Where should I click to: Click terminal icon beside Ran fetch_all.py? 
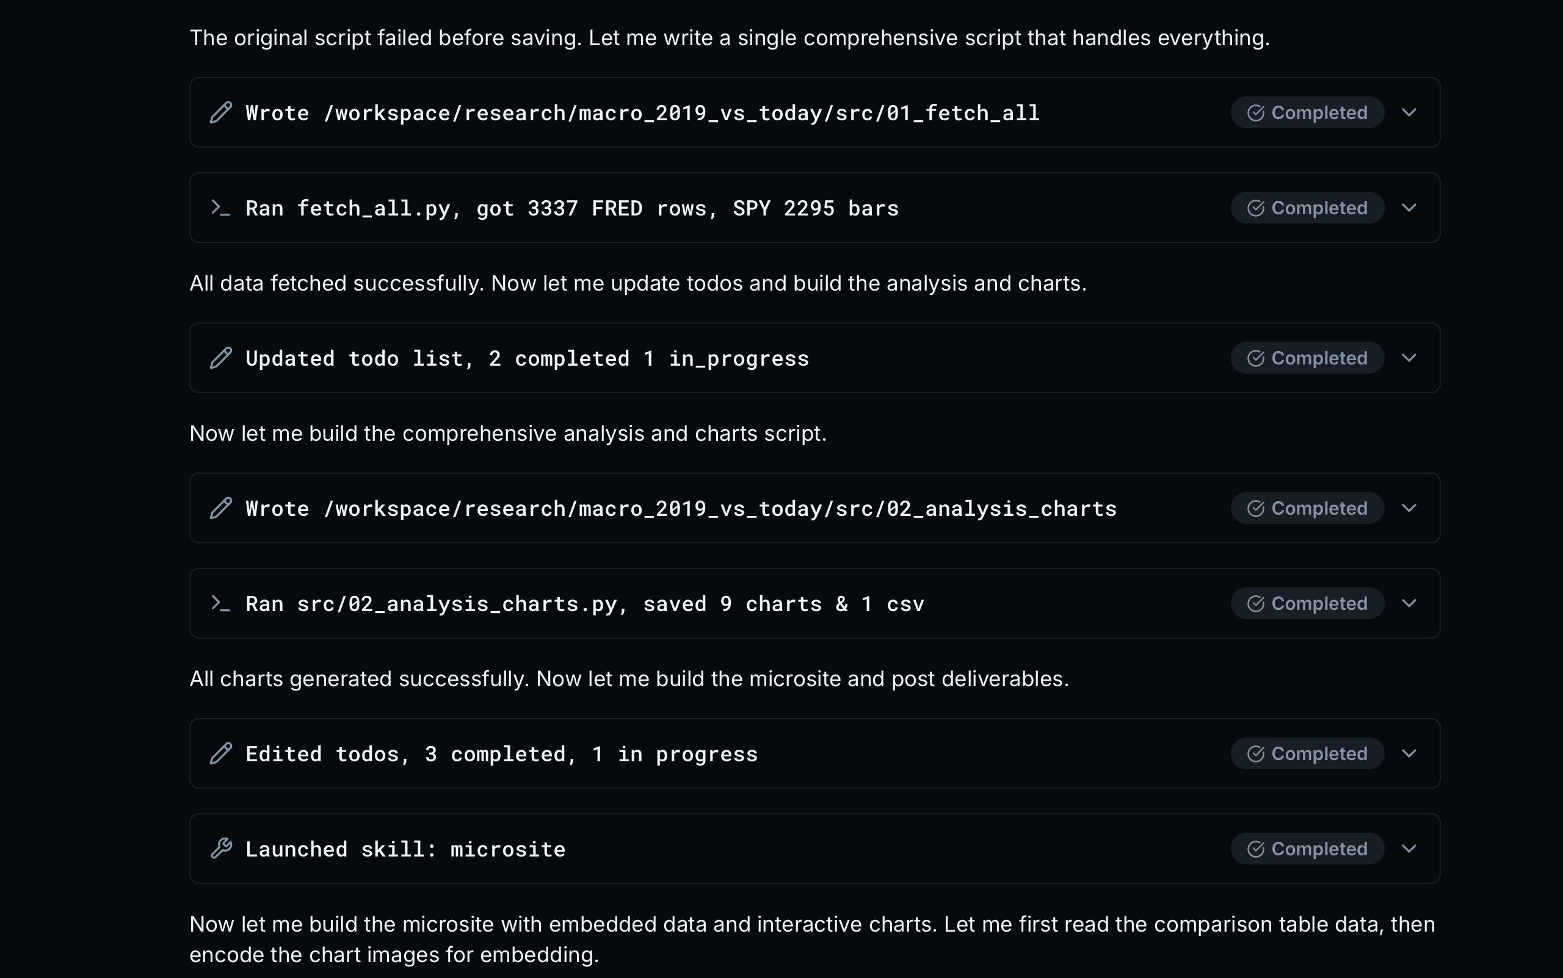click(220, 208)
